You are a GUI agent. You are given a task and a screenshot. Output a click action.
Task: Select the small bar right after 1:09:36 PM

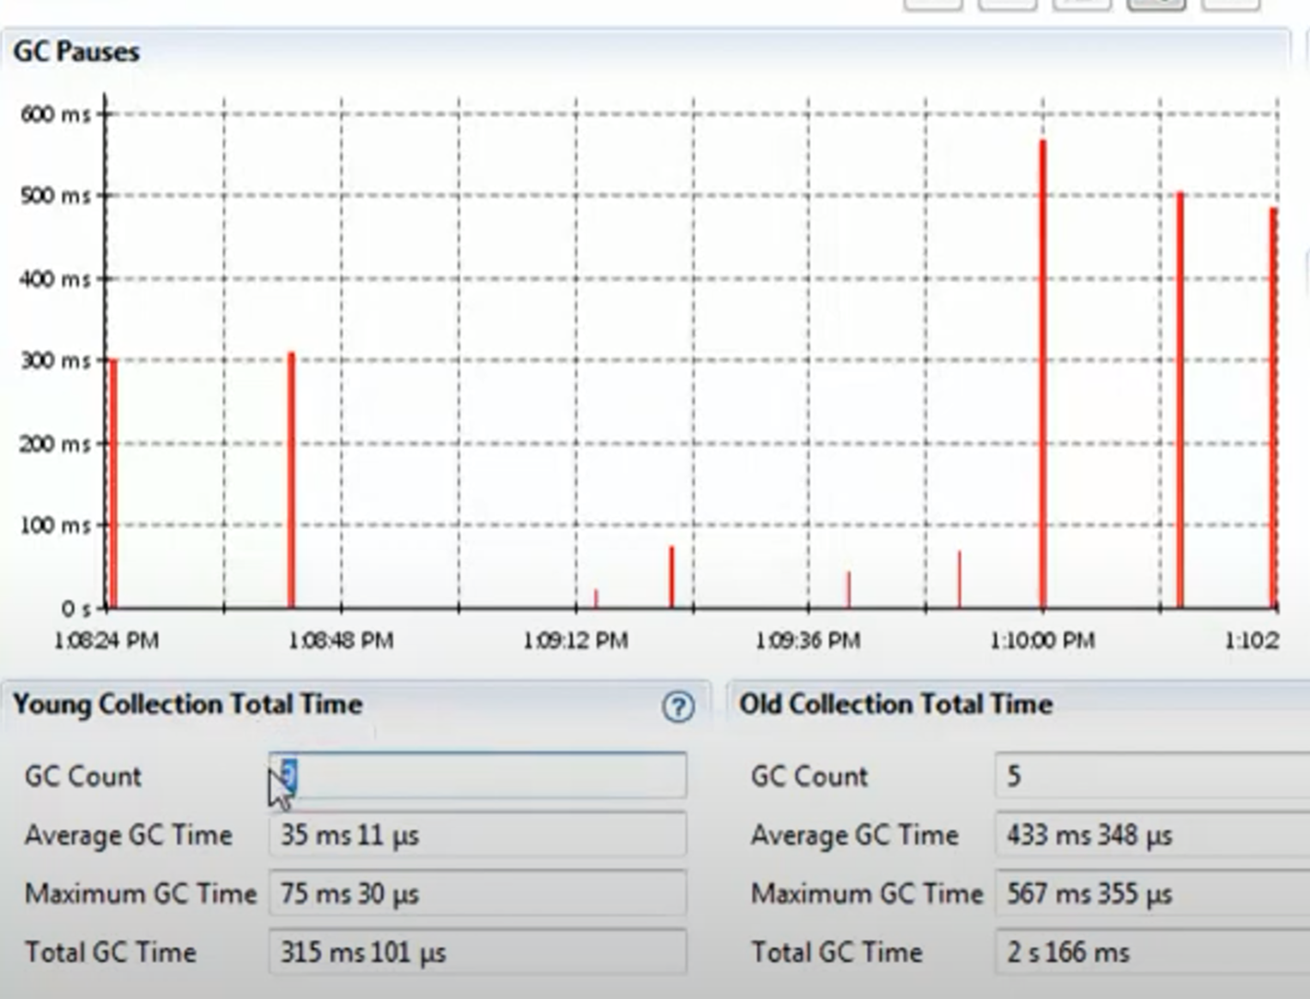pos(849,589)
